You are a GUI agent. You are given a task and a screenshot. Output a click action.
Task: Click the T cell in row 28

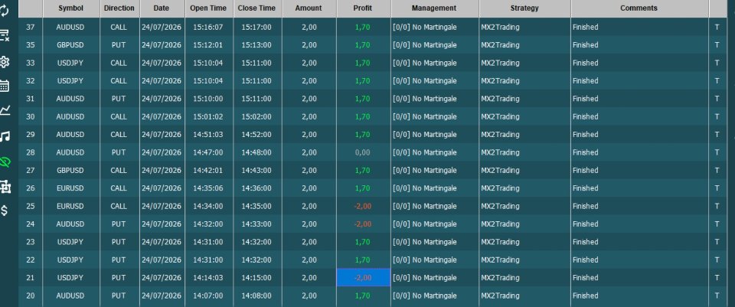pos(717,152)
